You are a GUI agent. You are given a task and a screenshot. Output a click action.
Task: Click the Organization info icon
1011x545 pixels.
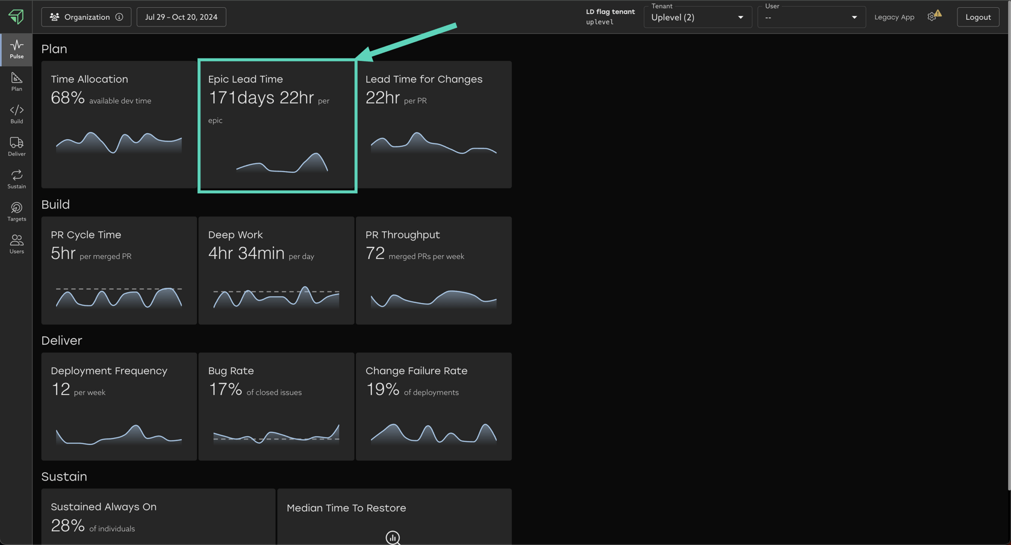coord(119,17)
